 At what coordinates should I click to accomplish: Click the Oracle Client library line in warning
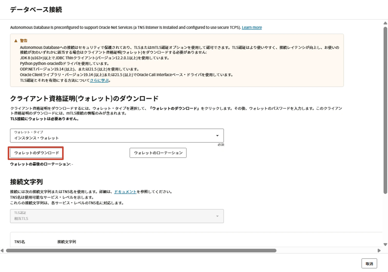coord(127,75)
